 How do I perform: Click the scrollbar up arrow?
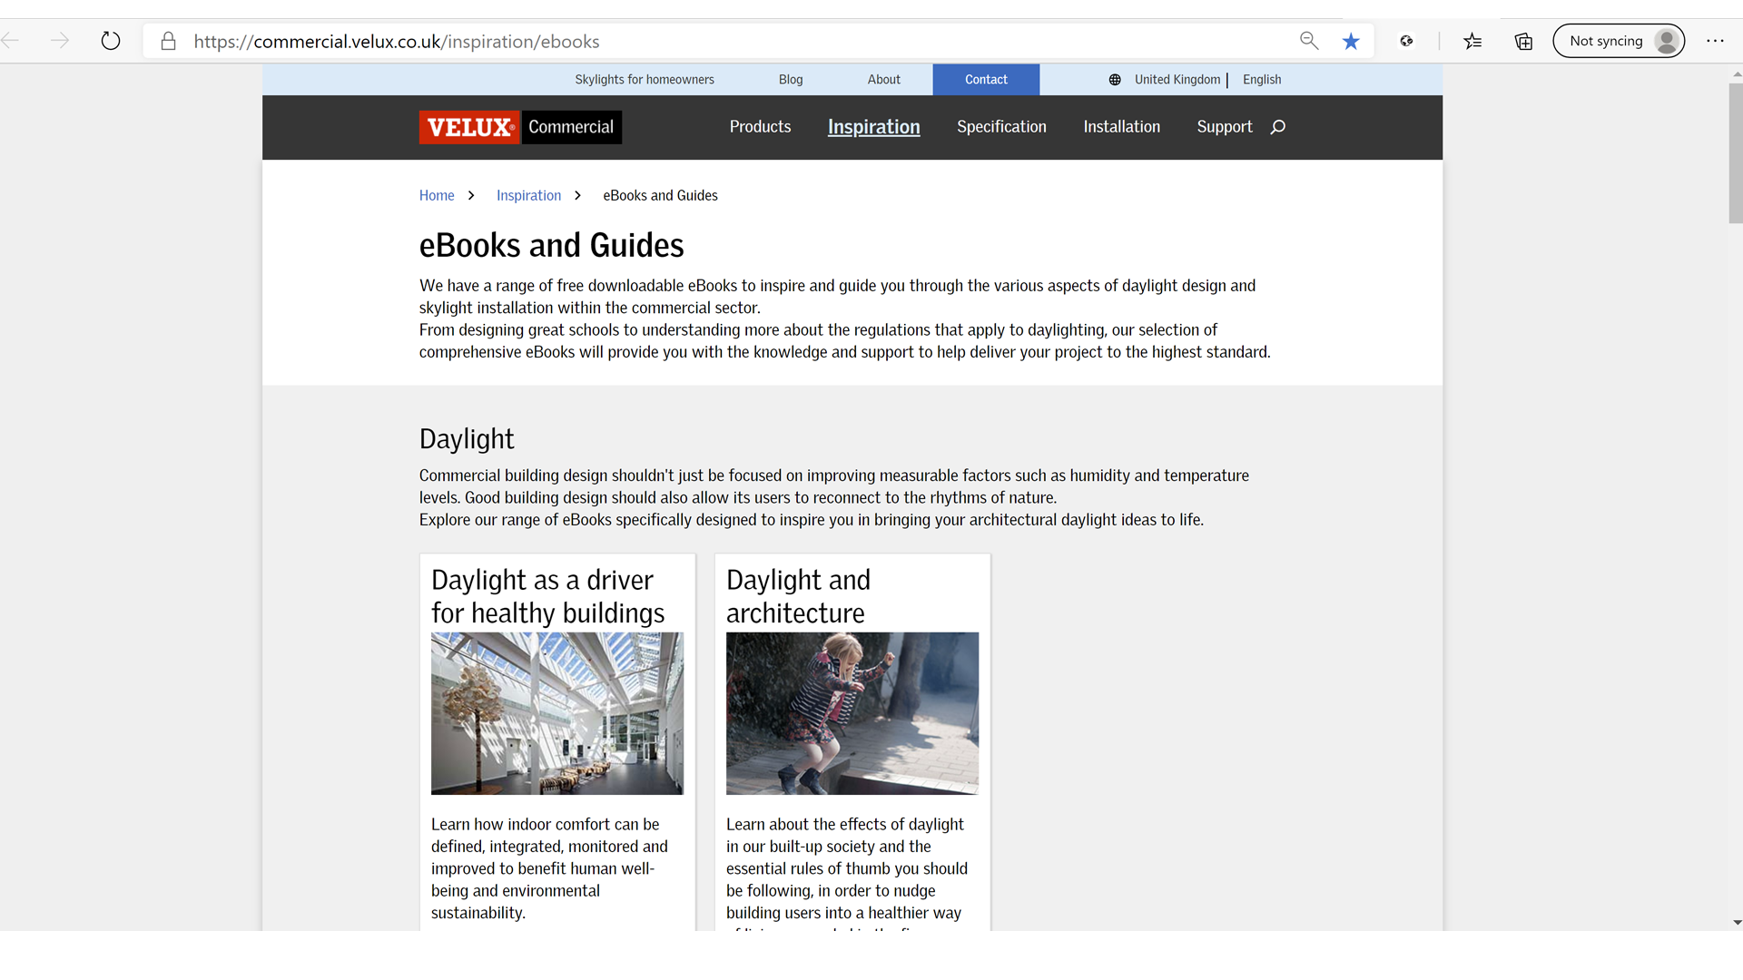click(1737, 73)
